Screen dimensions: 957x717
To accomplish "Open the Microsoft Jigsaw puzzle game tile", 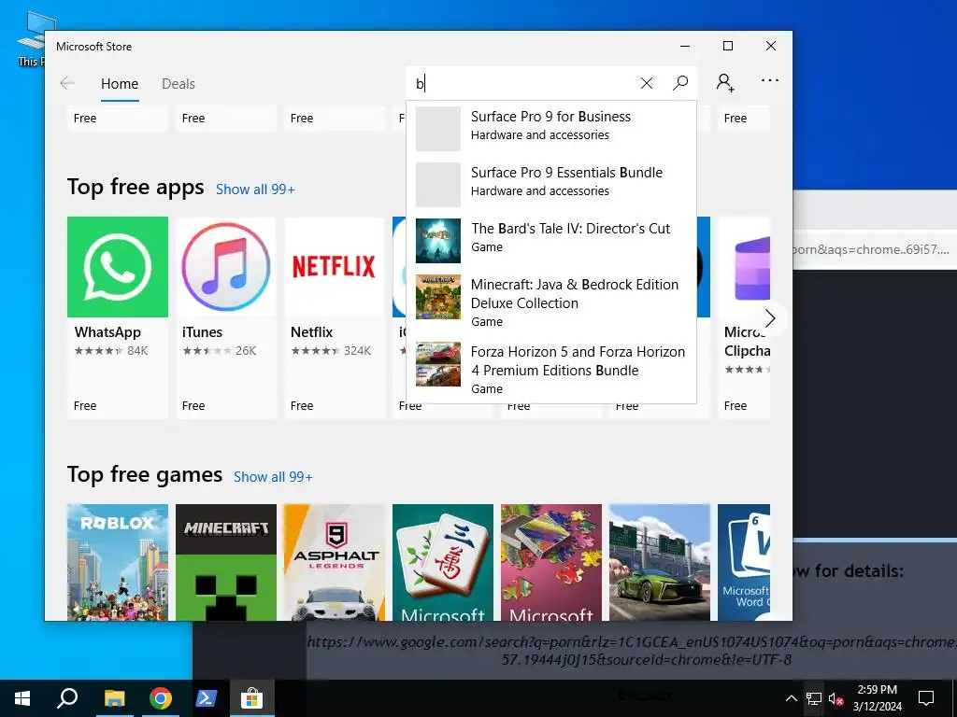I will coord(551,562).
